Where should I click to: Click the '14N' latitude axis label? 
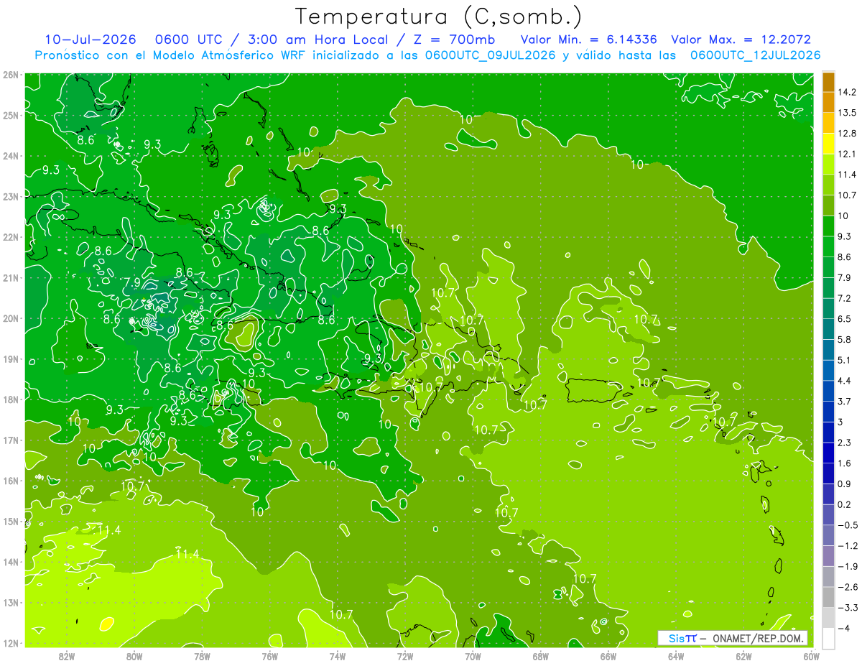coord(10,562)
